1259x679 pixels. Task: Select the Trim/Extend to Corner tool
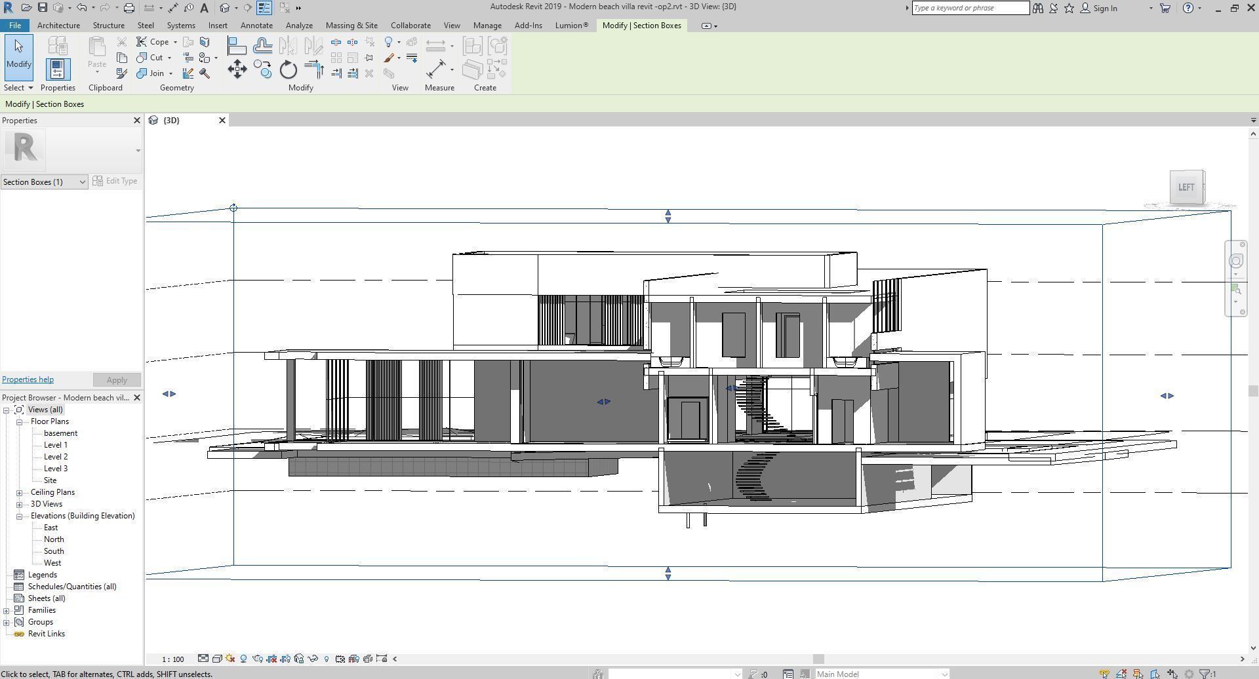(314, 69)
